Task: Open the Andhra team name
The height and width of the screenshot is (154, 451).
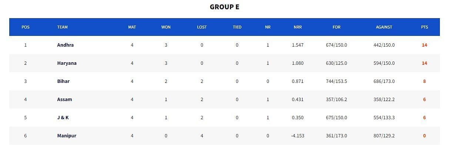Action: [x=65, y=45]
